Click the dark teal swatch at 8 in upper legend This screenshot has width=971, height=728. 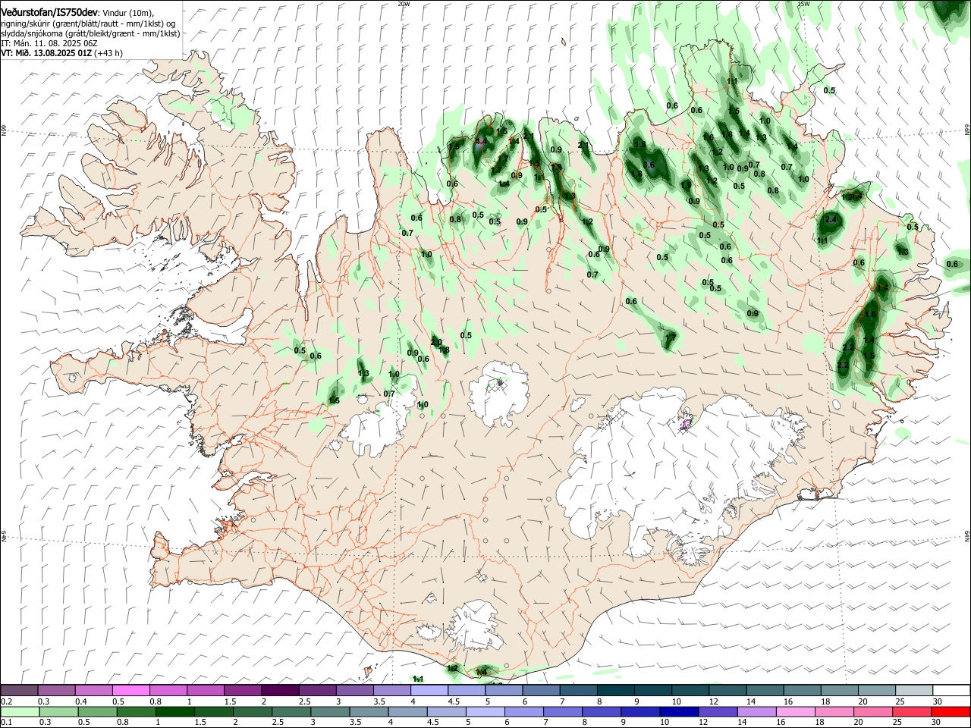(615, 690)
